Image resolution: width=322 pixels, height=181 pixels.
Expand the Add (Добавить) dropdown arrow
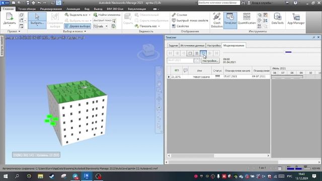tap(10, 26)
